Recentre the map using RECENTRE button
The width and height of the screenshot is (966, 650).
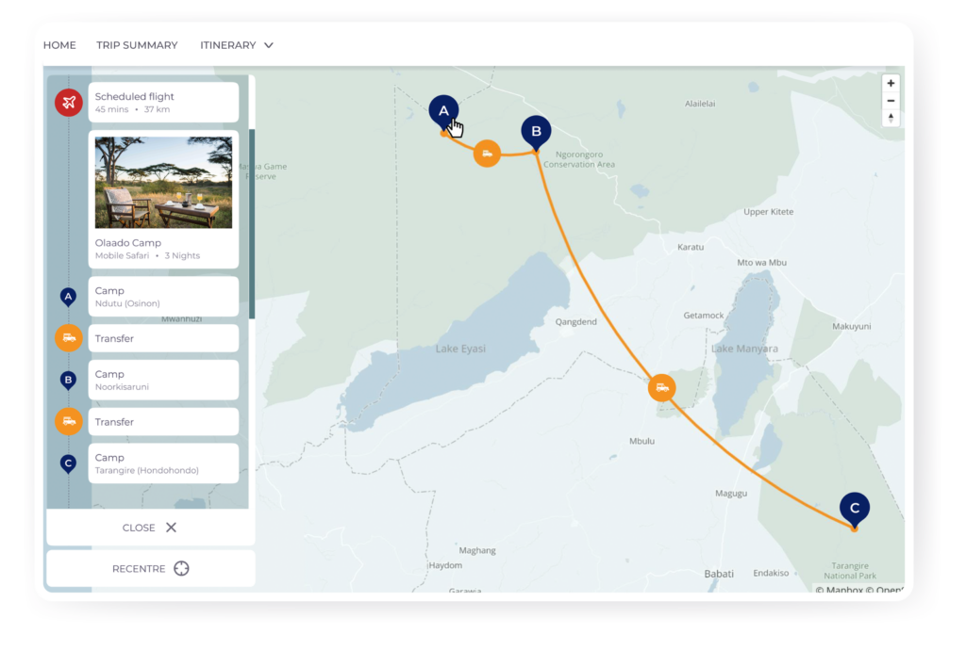click(150, 569)
